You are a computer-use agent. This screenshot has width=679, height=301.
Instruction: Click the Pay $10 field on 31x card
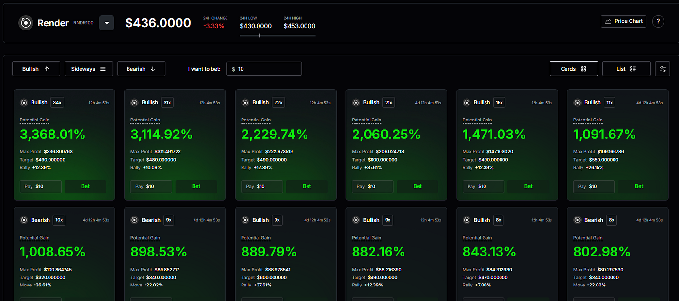(x=151, y=186)
